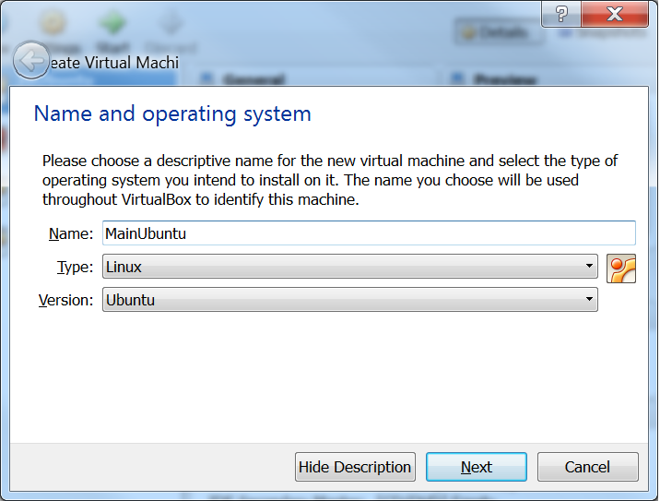Click the "Type:" label

(75, 267)
